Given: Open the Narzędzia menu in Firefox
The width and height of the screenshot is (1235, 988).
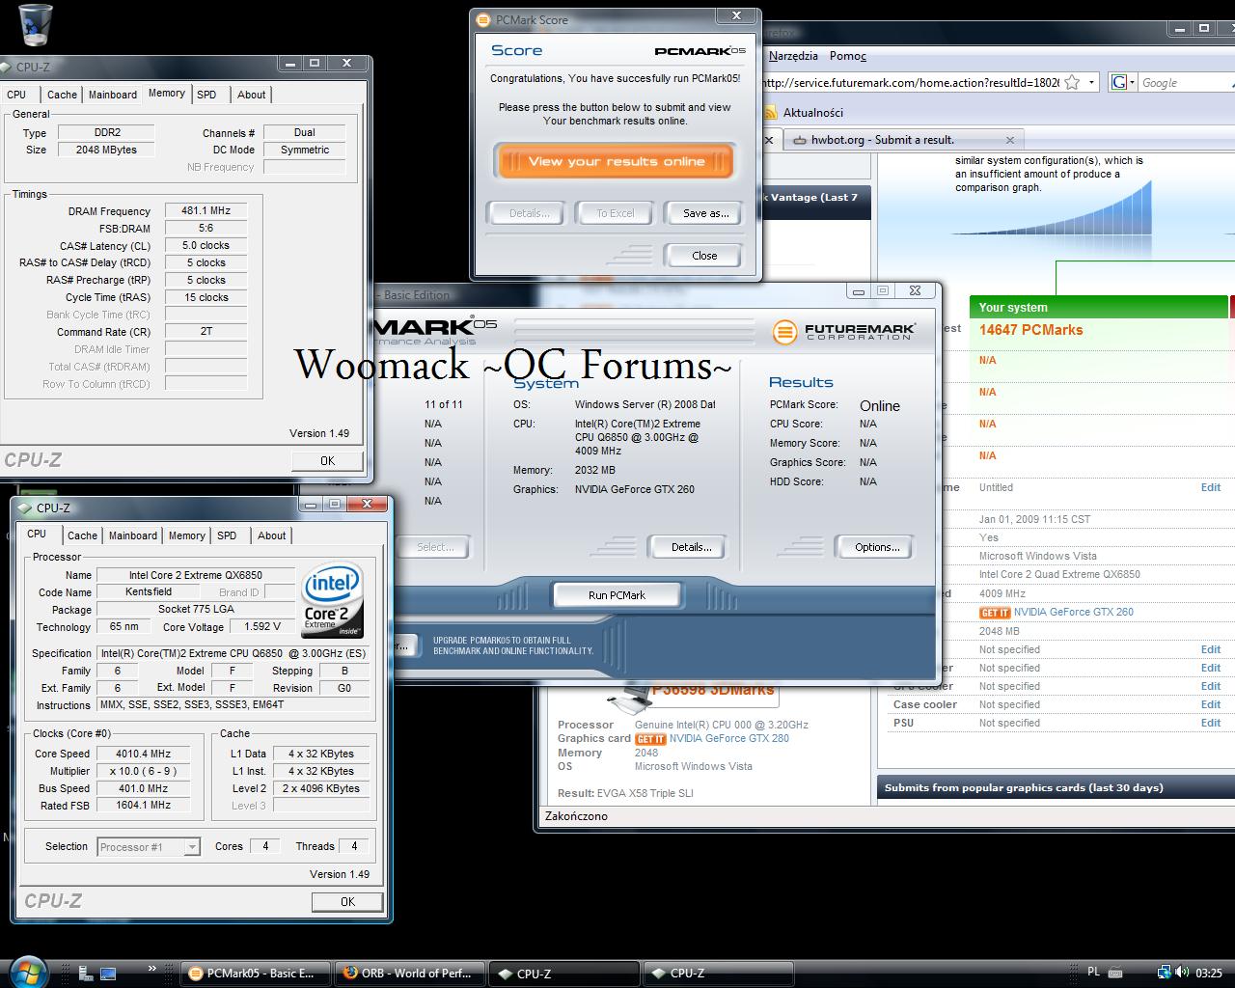Looking at the screenshot, I should (x=793, y=56).
